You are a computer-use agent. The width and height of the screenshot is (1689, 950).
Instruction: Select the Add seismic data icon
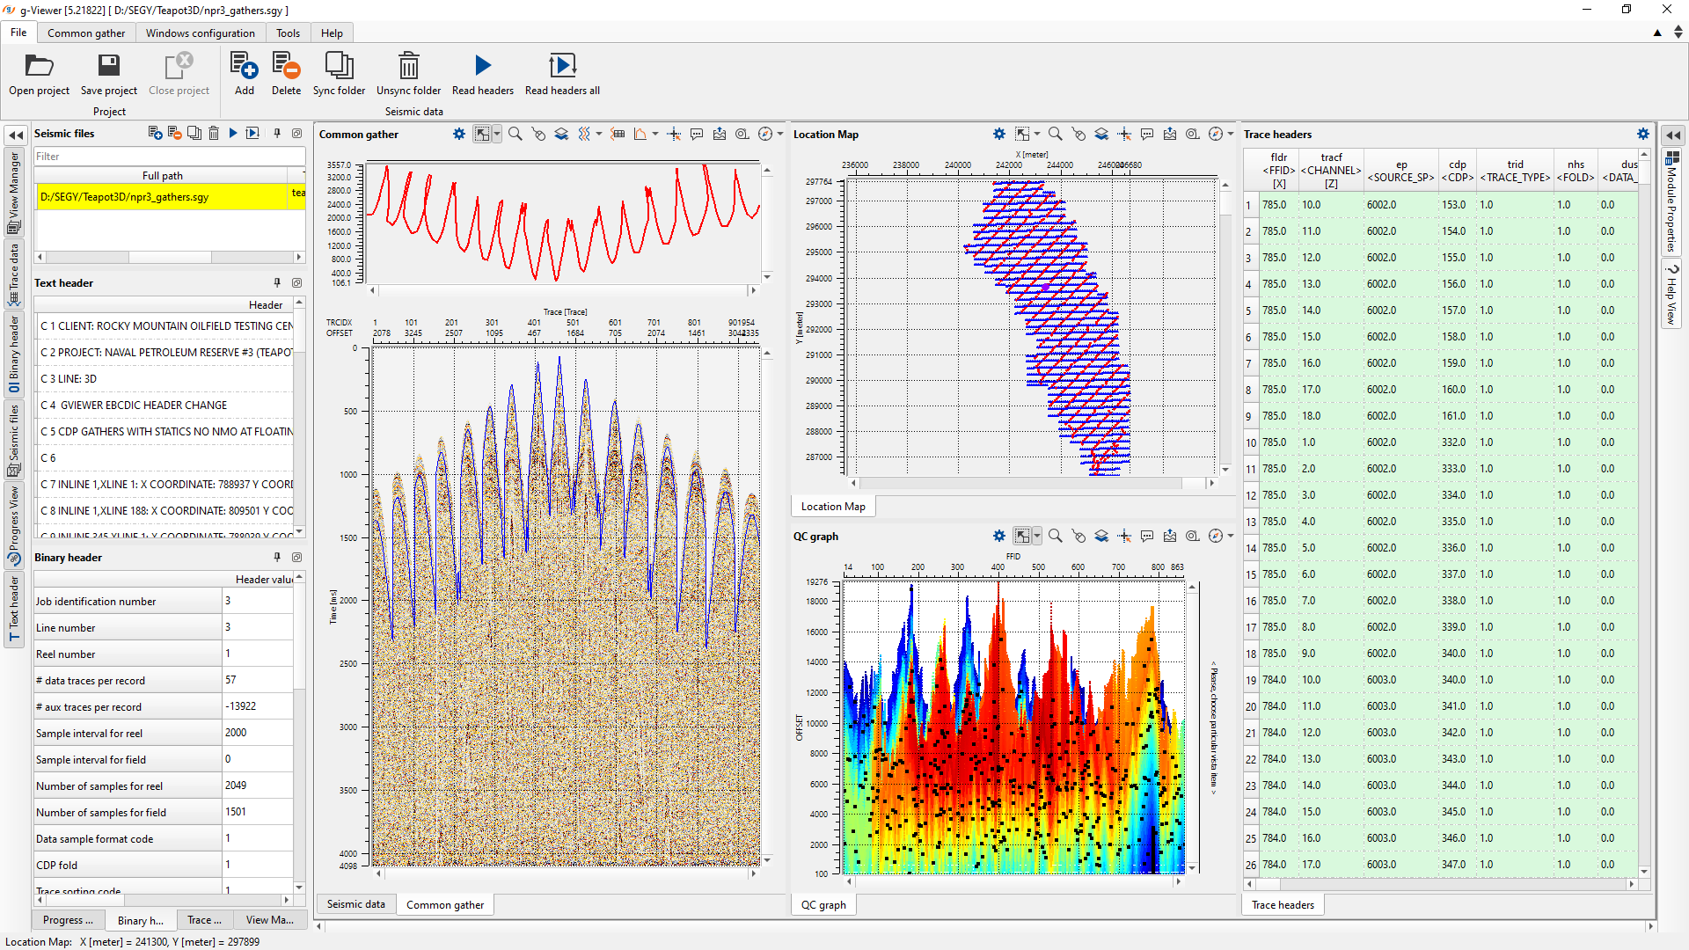[x=244, y=75]
